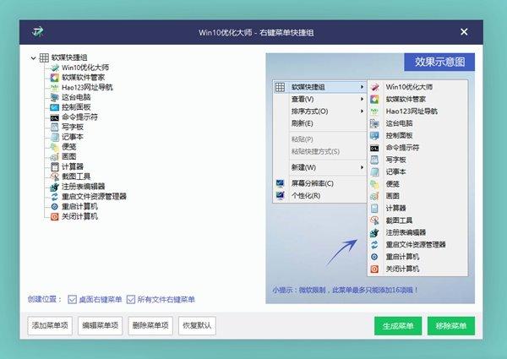Image resolution: width=507 pixels, height=359 pixels.
Task: Click 屏幕分辨率 monitor icon in preview menu
Action: (x=280, y=183)
